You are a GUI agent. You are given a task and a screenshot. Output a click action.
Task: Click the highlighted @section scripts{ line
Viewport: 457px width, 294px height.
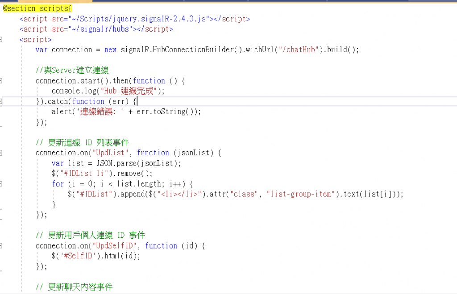tap(37, 8)
